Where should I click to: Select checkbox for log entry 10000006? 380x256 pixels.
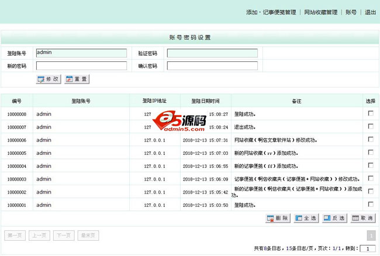tap(370, 140)
